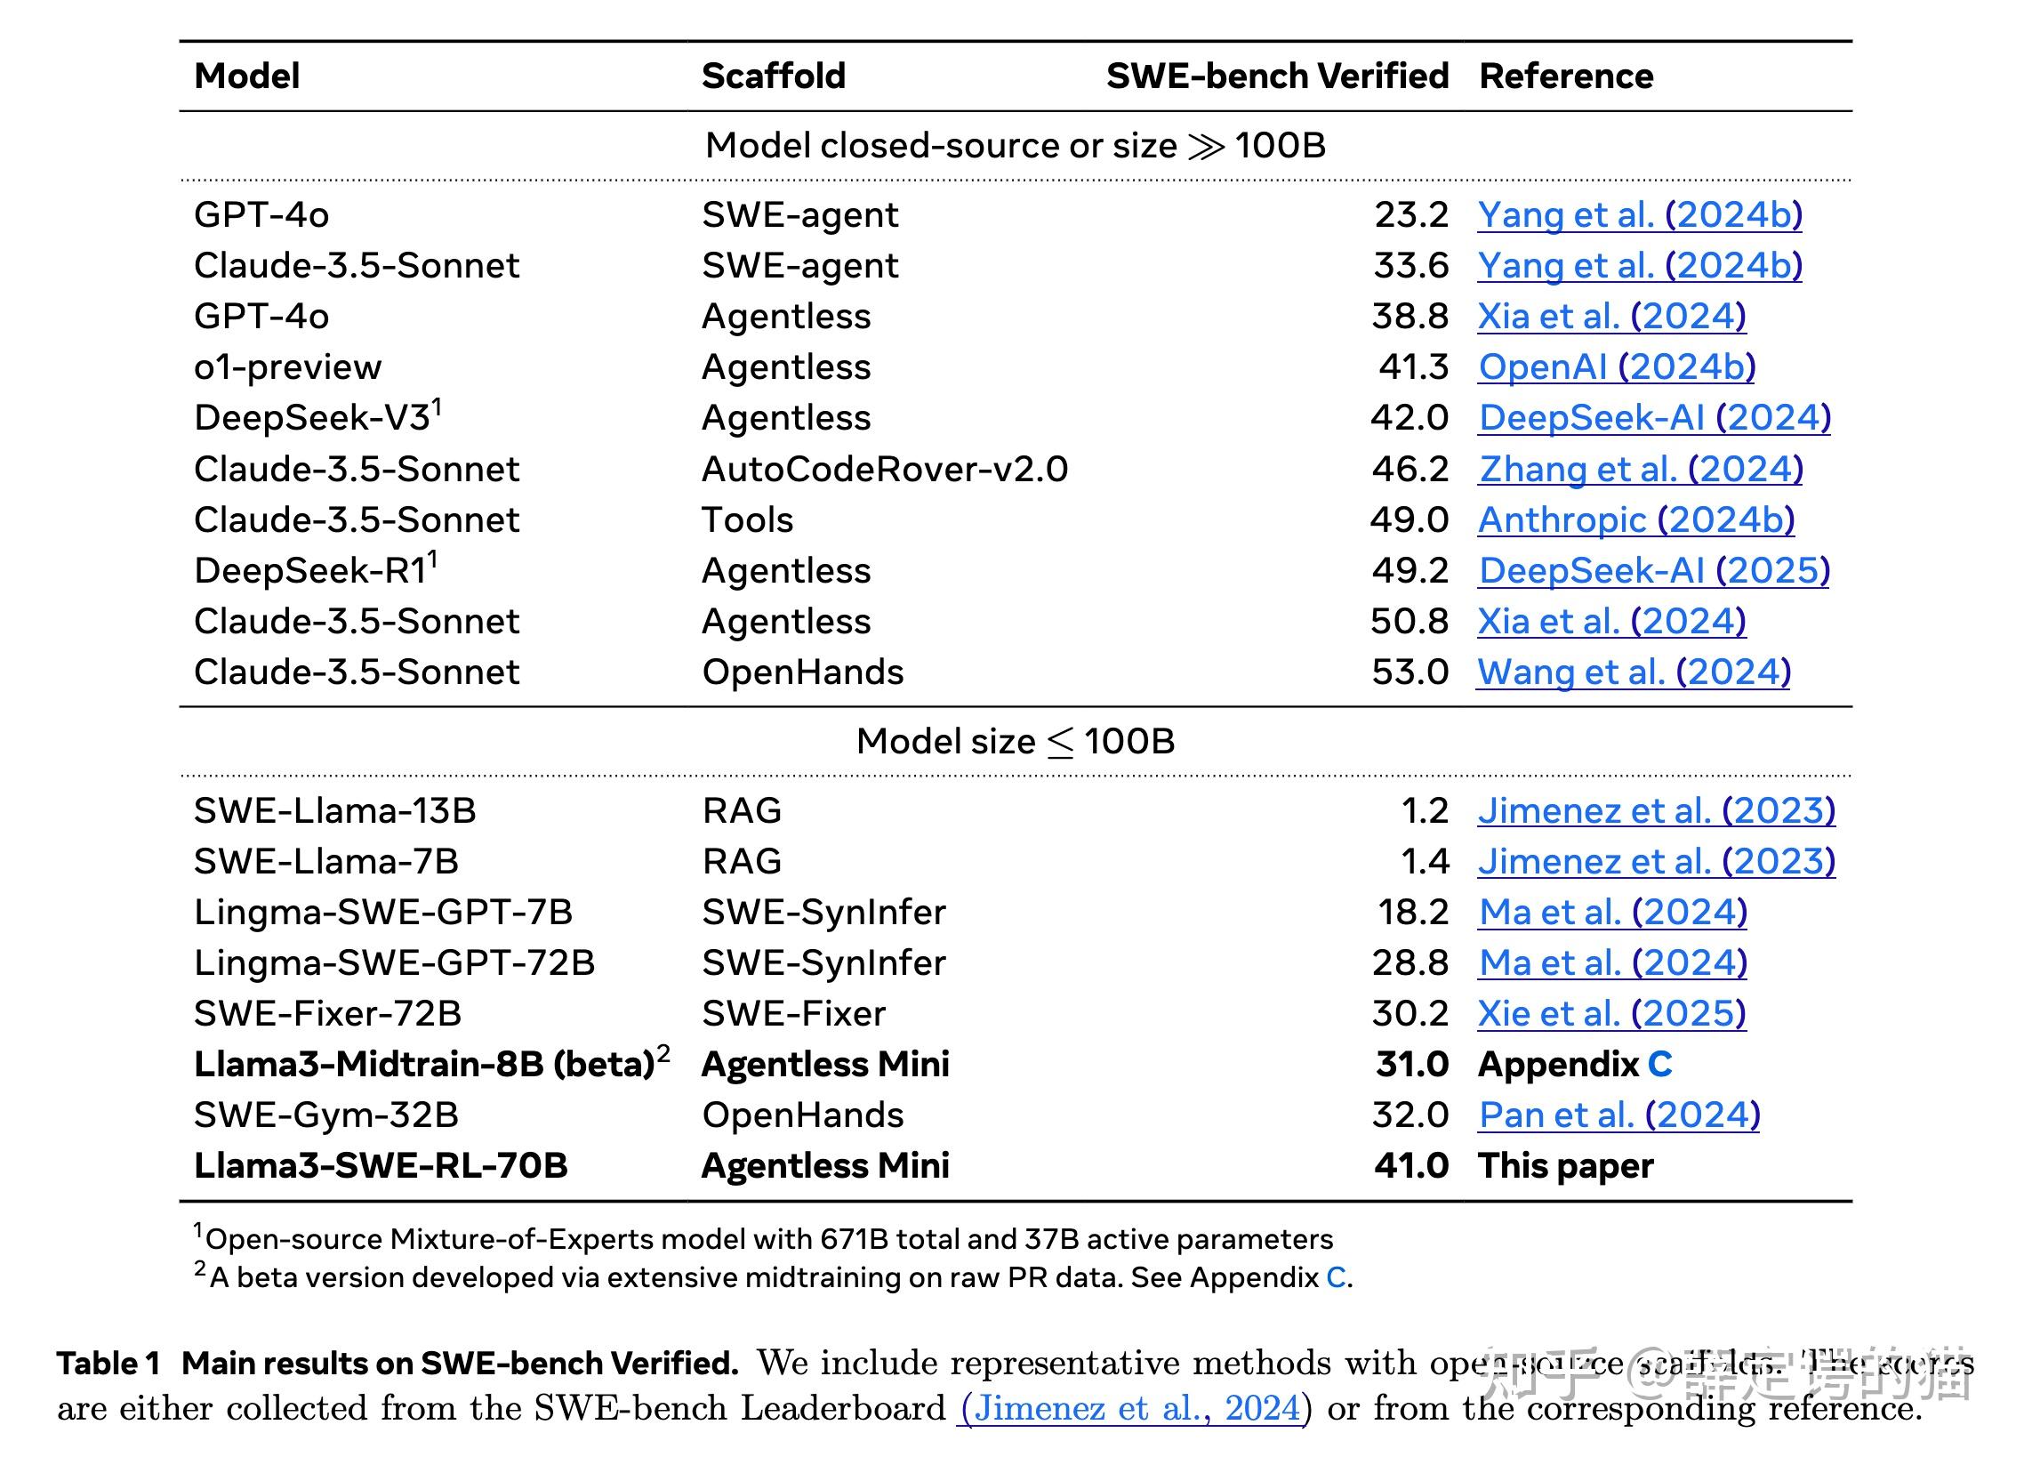Follow the DeepSeek-AI (2024) reference link

pyautogui.click(x=1655, y=418)
